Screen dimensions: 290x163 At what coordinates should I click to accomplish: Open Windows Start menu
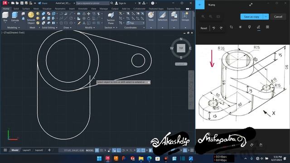tap(99, 158)
